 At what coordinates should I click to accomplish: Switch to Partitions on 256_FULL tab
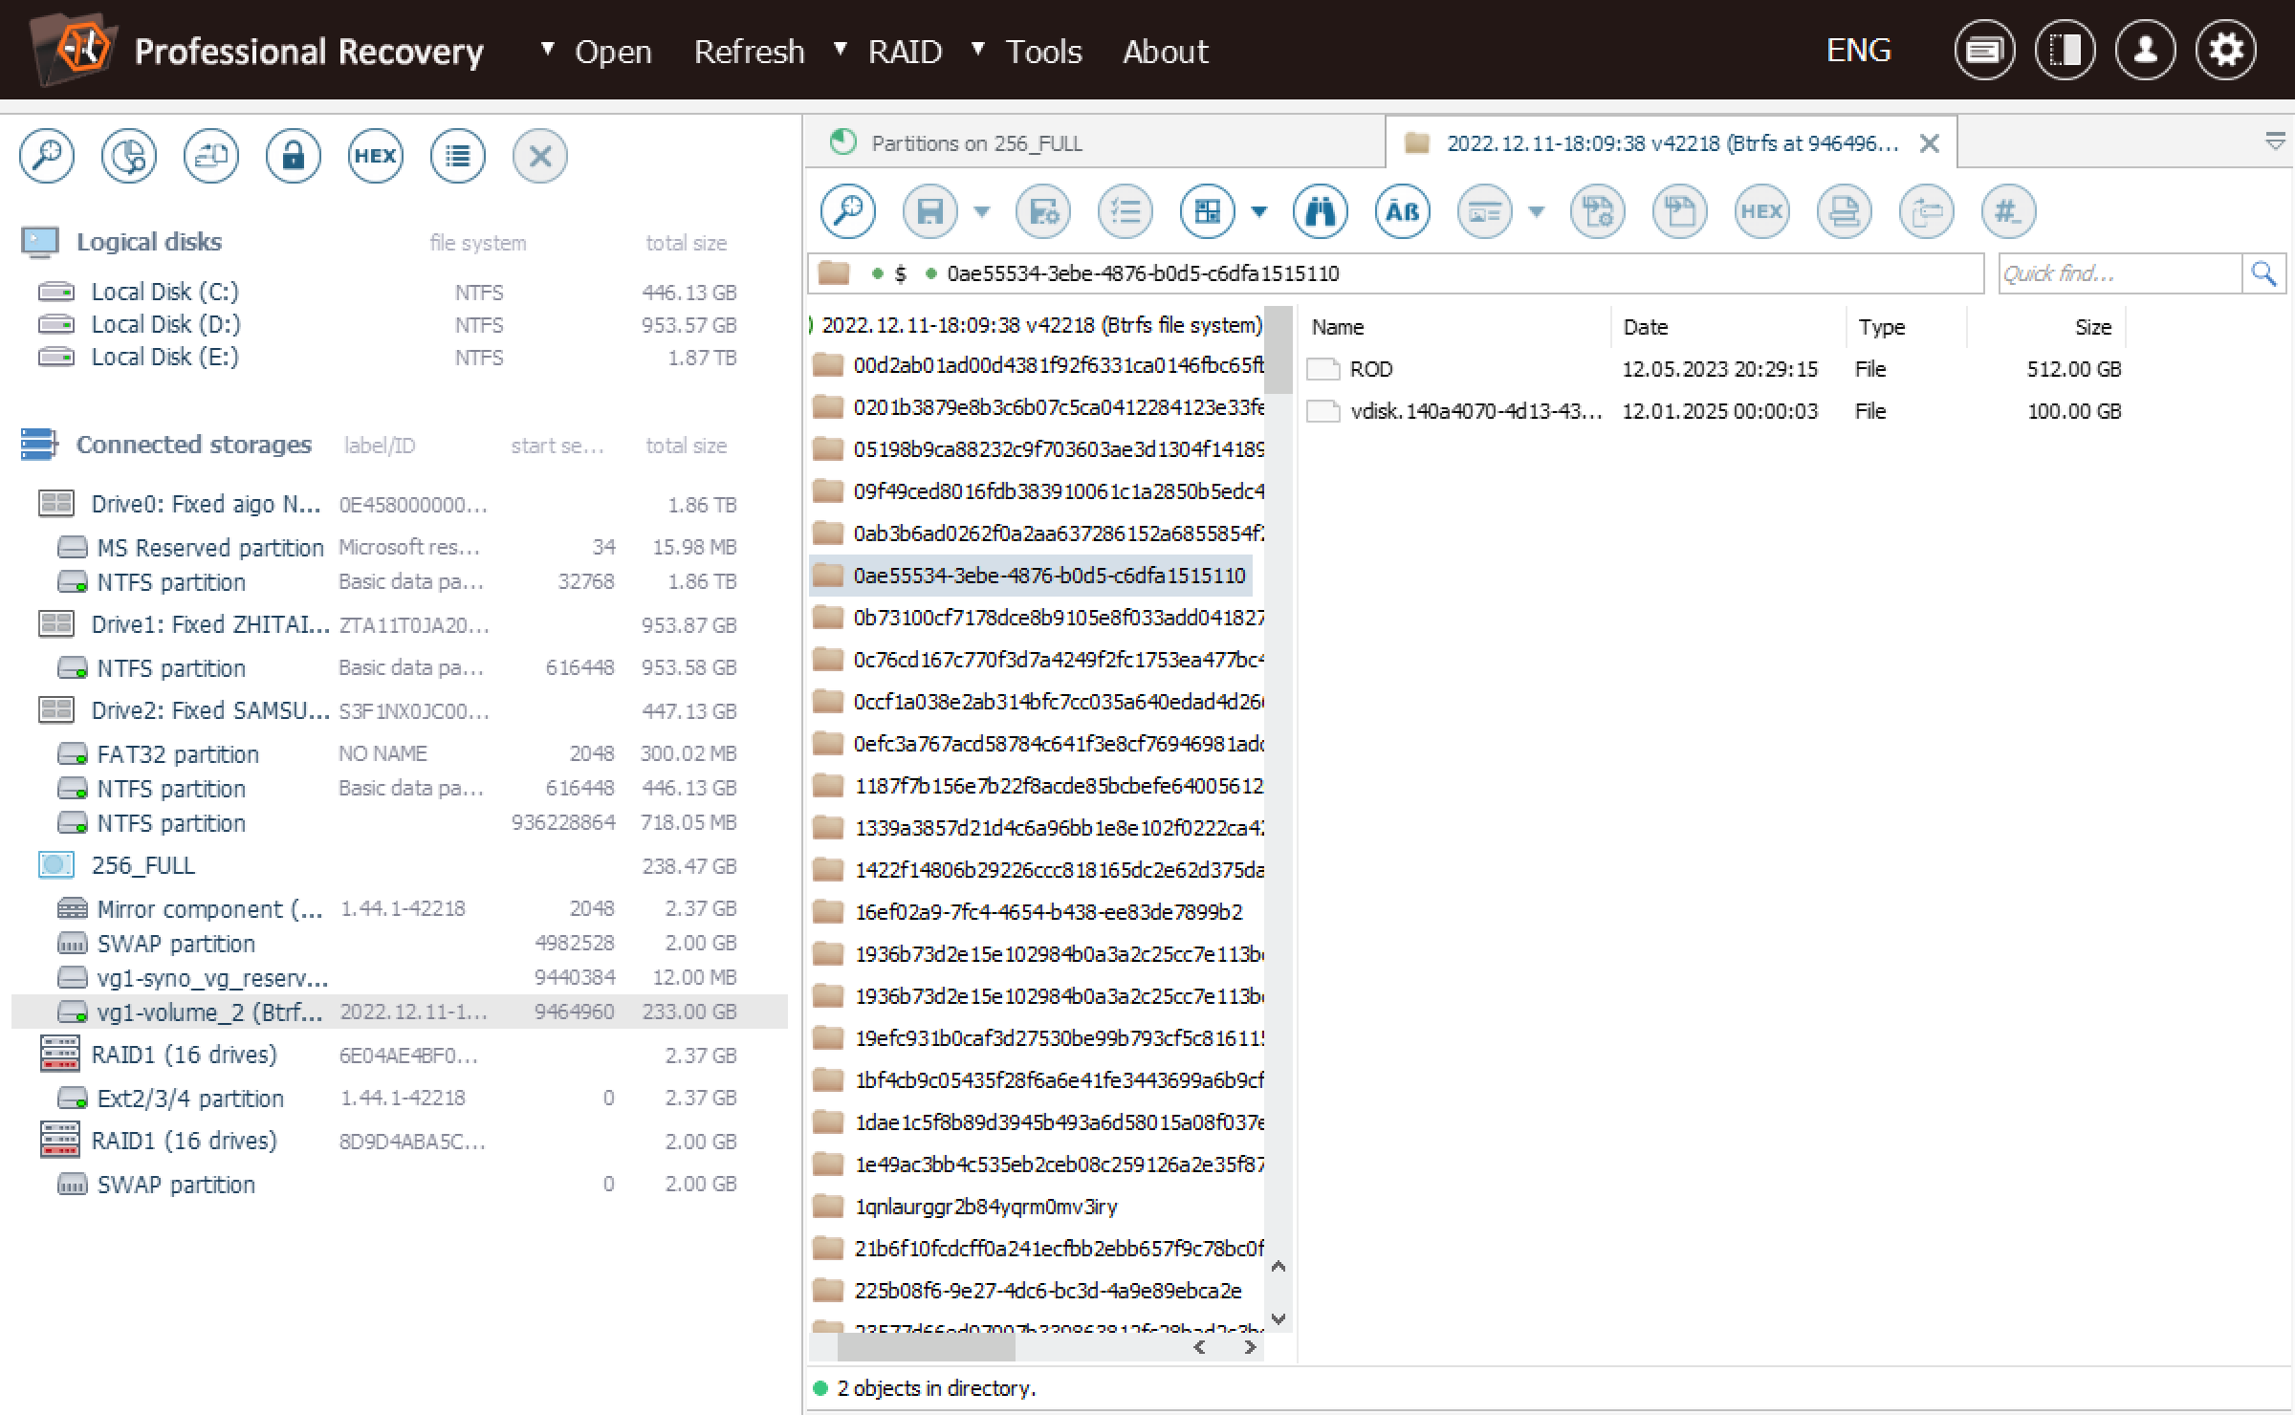pos(1094,143)
